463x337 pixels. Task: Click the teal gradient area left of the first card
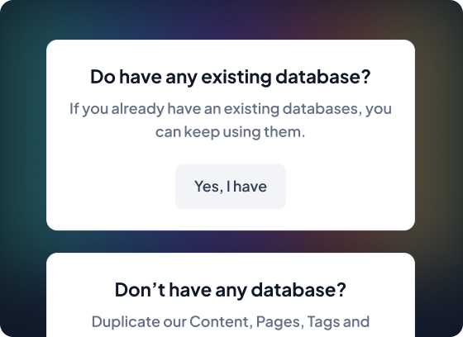tap(23, 135)
